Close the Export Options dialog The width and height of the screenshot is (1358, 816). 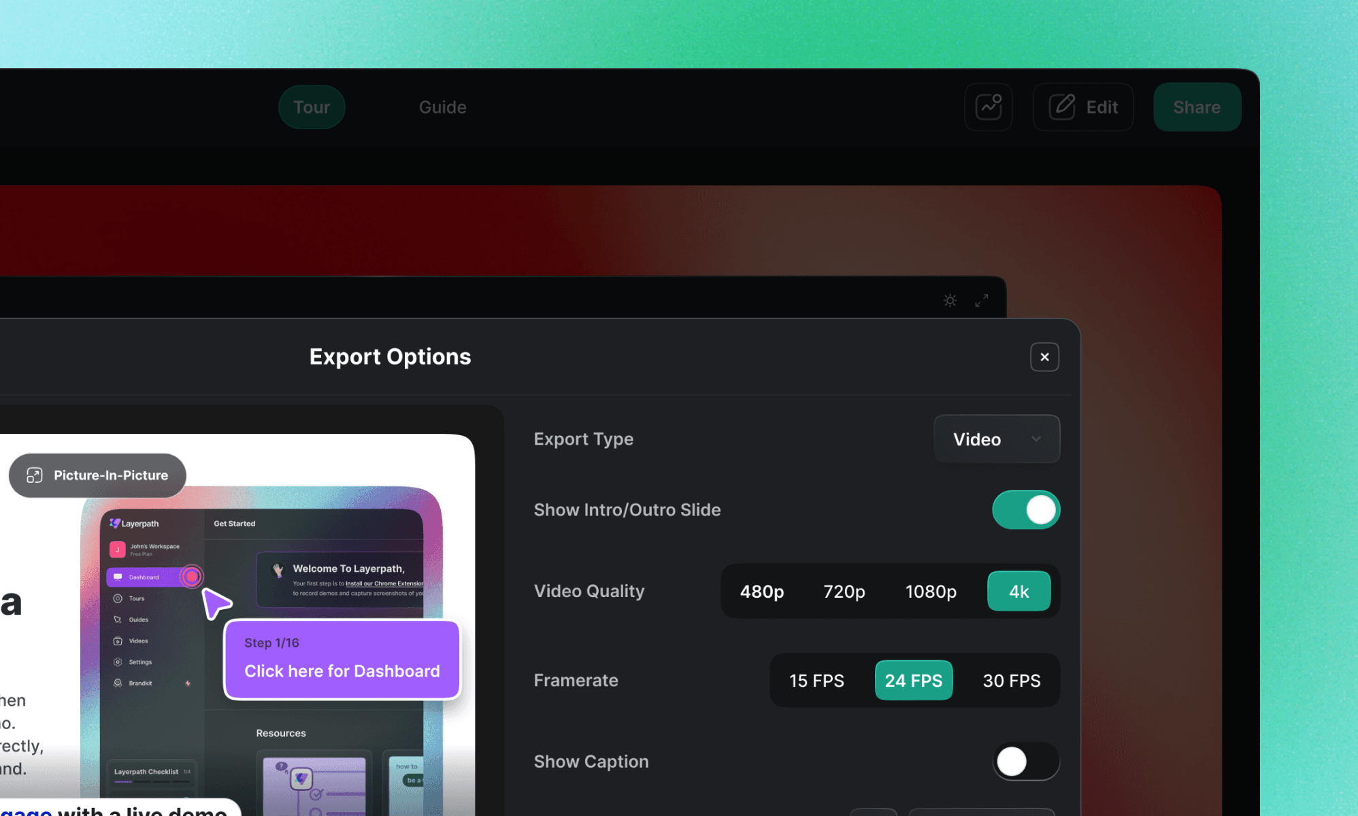1044,357
